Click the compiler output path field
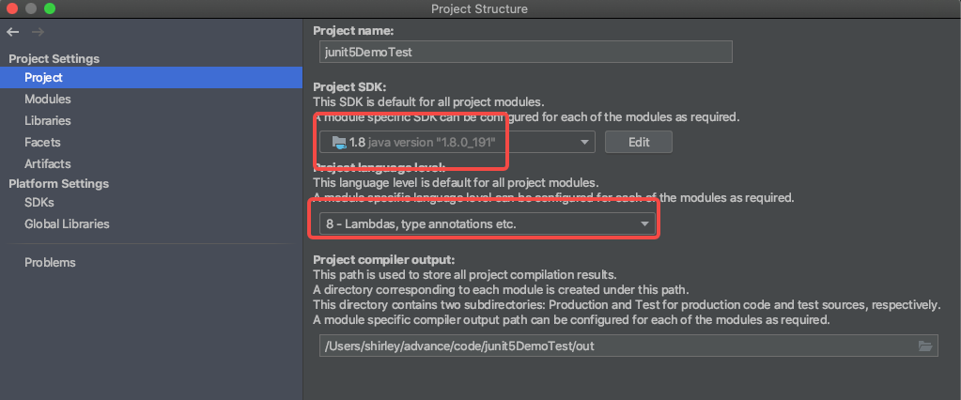The height and width of the screenshot is (400, 961). (x=615, y=346)
